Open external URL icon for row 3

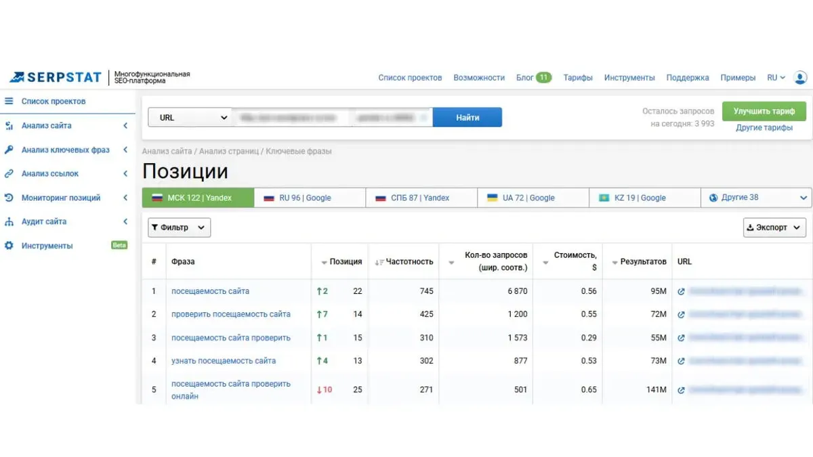click(682, 337)
